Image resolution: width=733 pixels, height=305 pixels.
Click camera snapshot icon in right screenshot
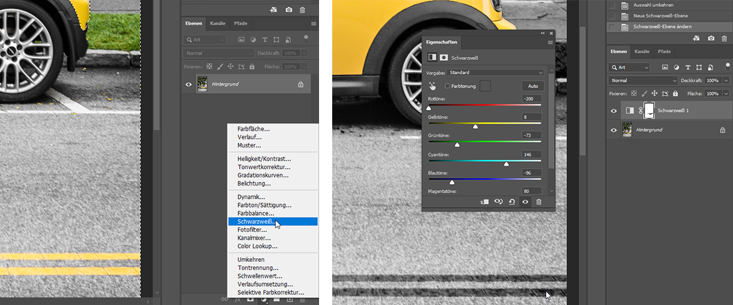[711, 38]
